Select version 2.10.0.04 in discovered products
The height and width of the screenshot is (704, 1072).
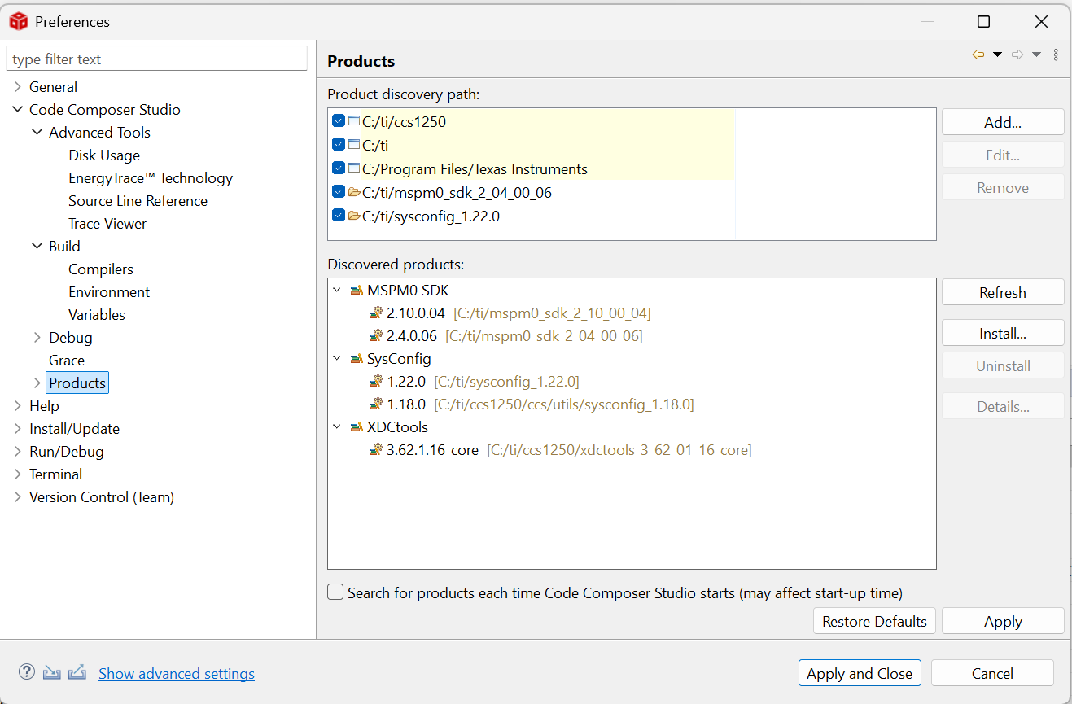point(416,313)
